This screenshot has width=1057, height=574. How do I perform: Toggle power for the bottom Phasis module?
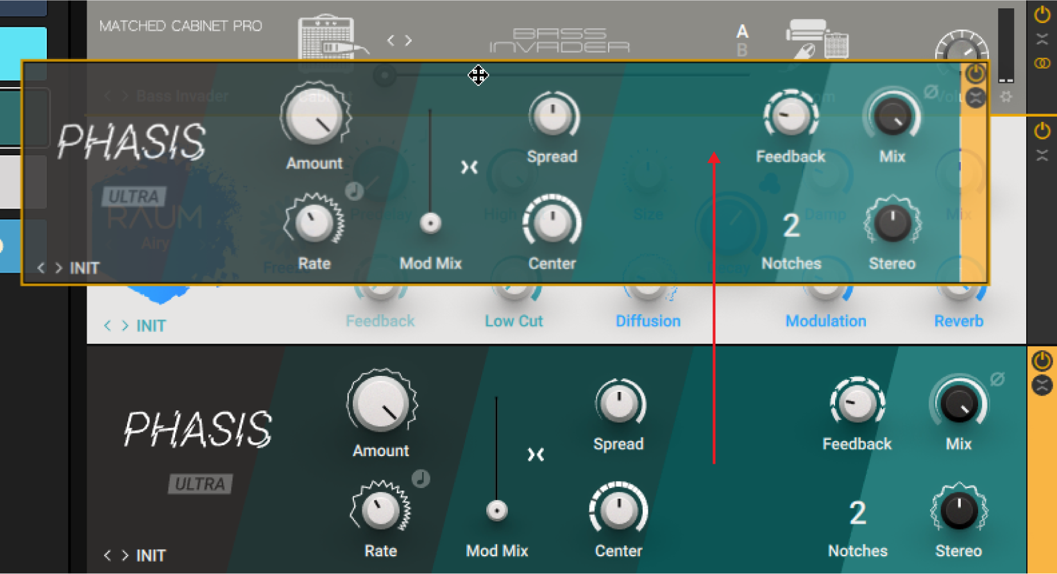(1042, 361)
